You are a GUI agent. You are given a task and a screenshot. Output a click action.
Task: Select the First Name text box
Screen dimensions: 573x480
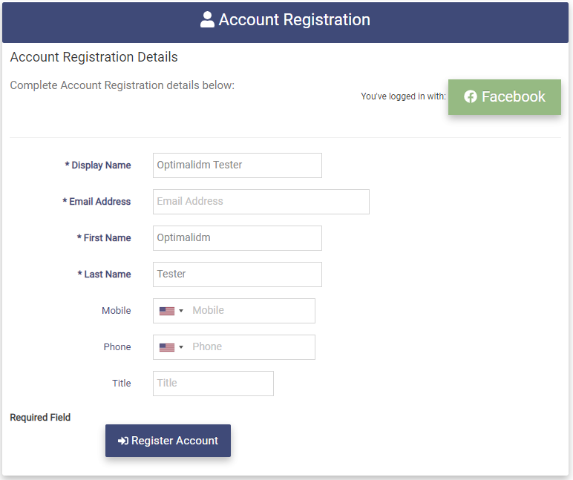(x=237, y=238)
